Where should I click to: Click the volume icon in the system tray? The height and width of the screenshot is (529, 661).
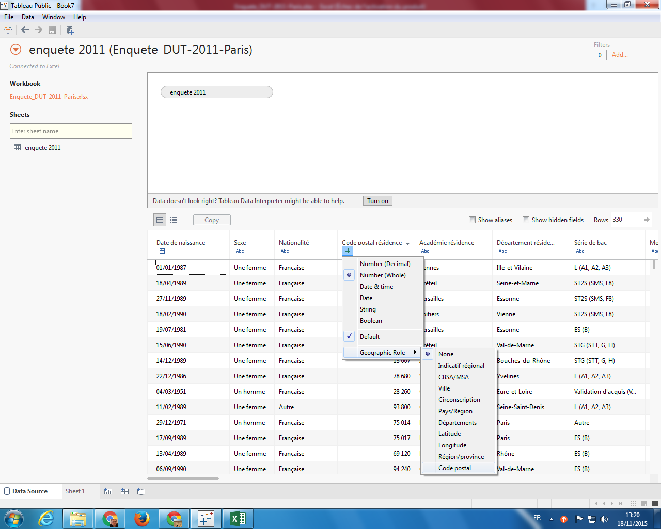604,519
